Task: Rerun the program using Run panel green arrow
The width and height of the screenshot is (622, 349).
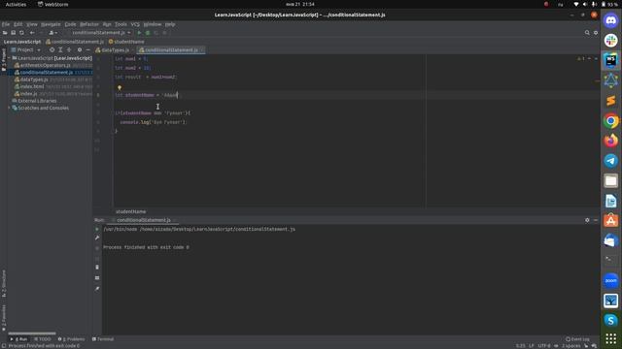Action: coord(97,229)
